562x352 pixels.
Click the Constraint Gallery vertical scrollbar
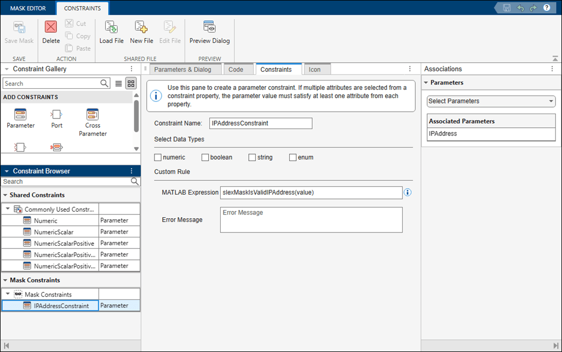136,115
